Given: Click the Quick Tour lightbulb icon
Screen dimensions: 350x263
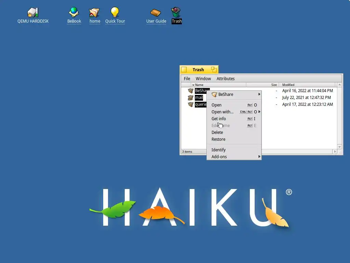Looking at the screenshot, I should [x=115, y=12].
